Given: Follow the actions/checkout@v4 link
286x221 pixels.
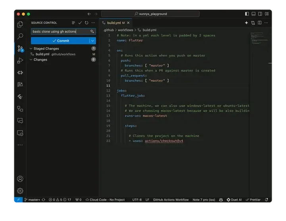Looking at the screenshot, I should [164, 141].
